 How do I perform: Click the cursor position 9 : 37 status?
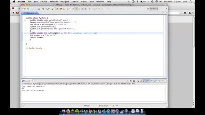pos(115,106)
